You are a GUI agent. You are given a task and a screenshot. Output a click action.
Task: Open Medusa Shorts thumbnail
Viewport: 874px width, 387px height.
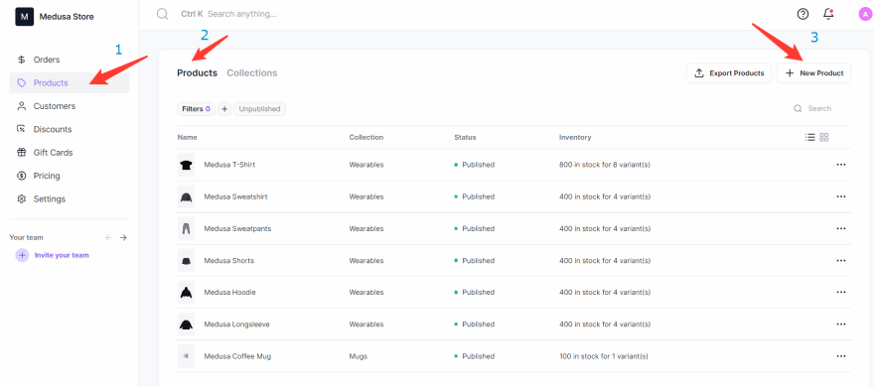(186, 261)
